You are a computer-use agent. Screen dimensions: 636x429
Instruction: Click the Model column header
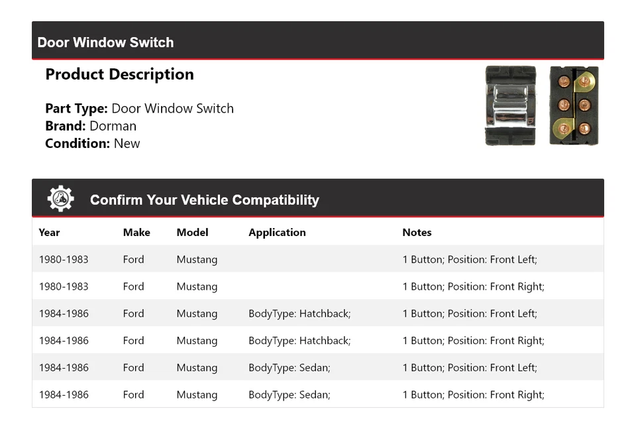coord(192,232)
